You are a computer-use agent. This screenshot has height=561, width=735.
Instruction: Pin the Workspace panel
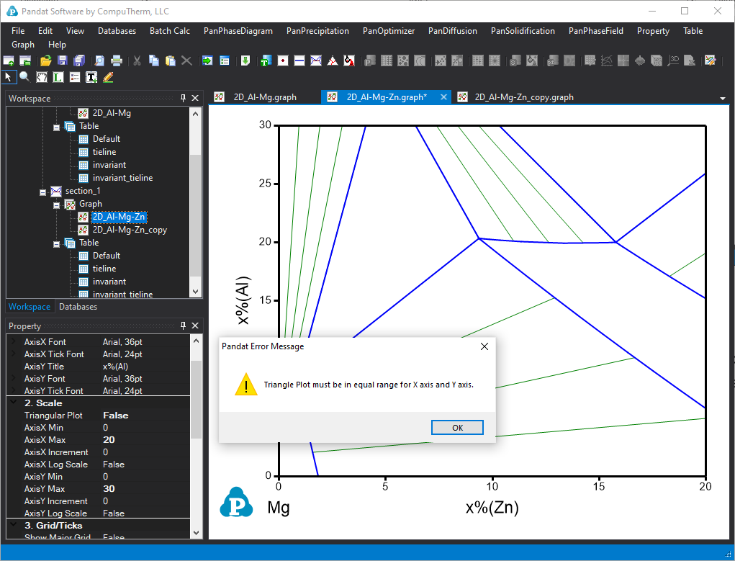(184, 98)
